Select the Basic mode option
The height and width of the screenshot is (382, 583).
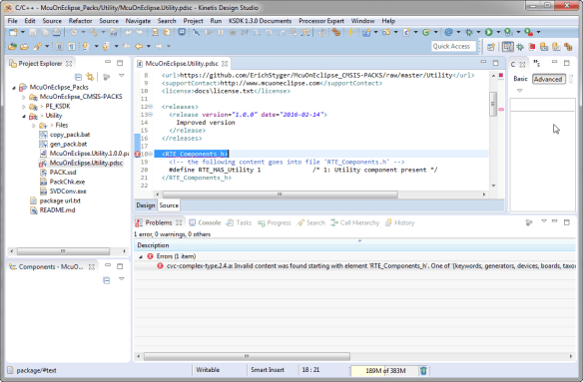pos(520,79)
